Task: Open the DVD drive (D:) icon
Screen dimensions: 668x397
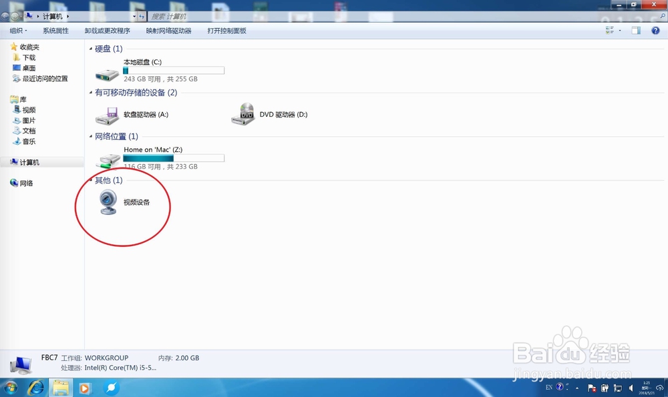Action: [x=243, y=114]
